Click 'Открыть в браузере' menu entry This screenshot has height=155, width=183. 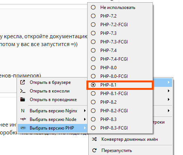click(x=52, y=82)
